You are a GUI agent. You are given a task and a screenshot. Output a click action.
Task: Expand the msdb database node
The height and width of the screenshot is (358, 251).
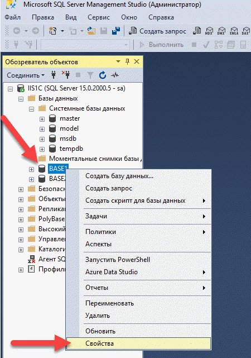[x=42, y=139]
